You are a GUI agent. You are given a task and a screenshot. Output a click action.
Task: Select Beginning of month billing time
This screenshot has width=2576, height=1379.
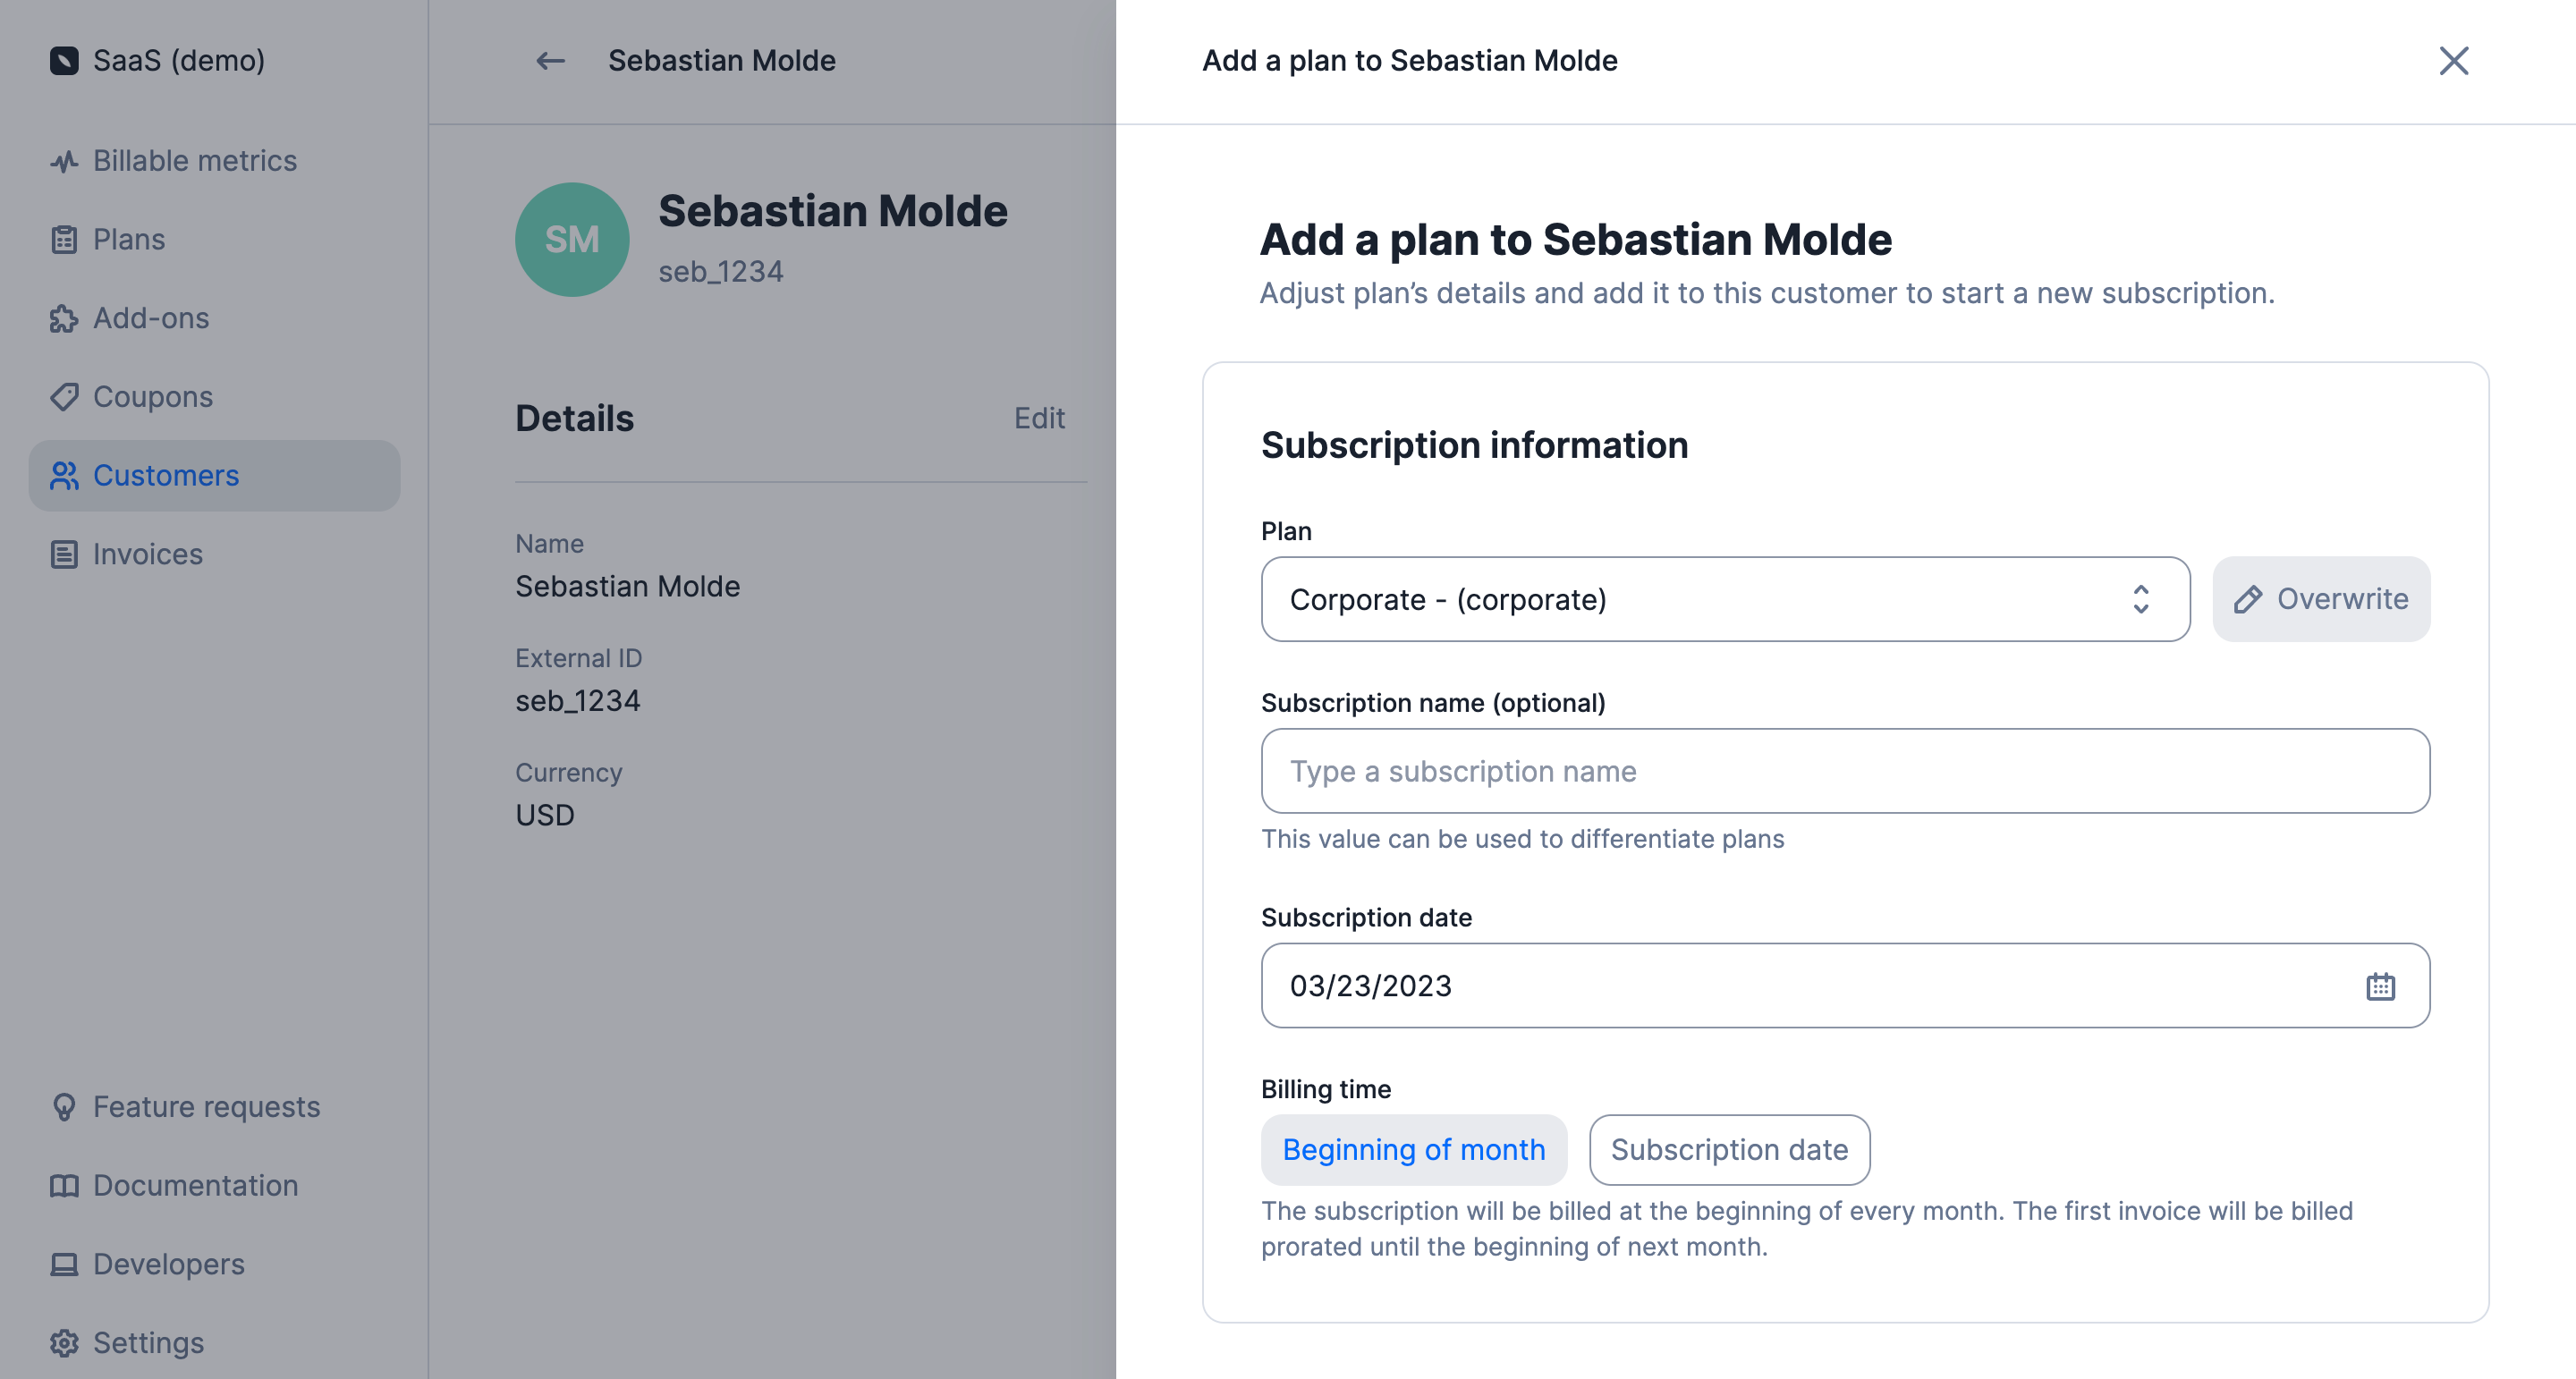1413,1150
